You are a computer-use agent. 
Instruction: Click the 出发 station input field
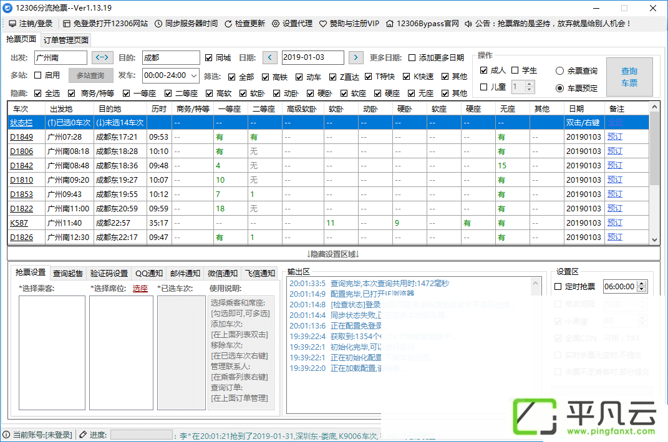(x=61, y=57)
